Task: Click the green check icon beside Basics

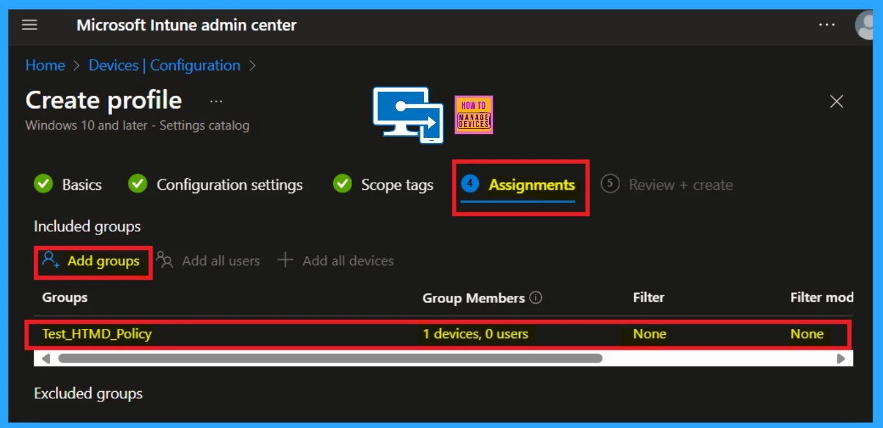Action: coord(43,185)
